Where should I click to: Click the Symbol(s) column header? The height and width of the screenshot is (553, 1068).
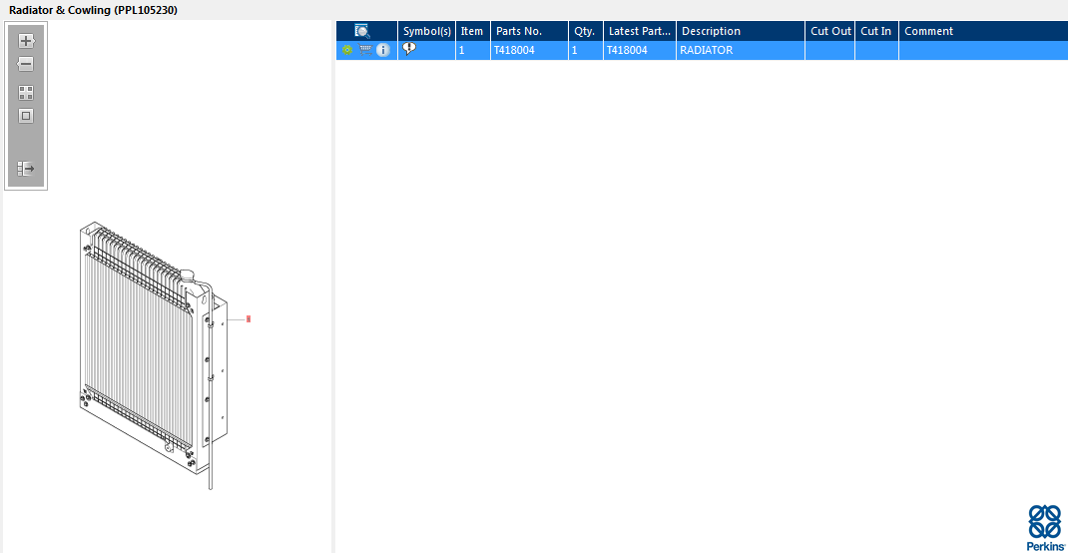(427, 31)
